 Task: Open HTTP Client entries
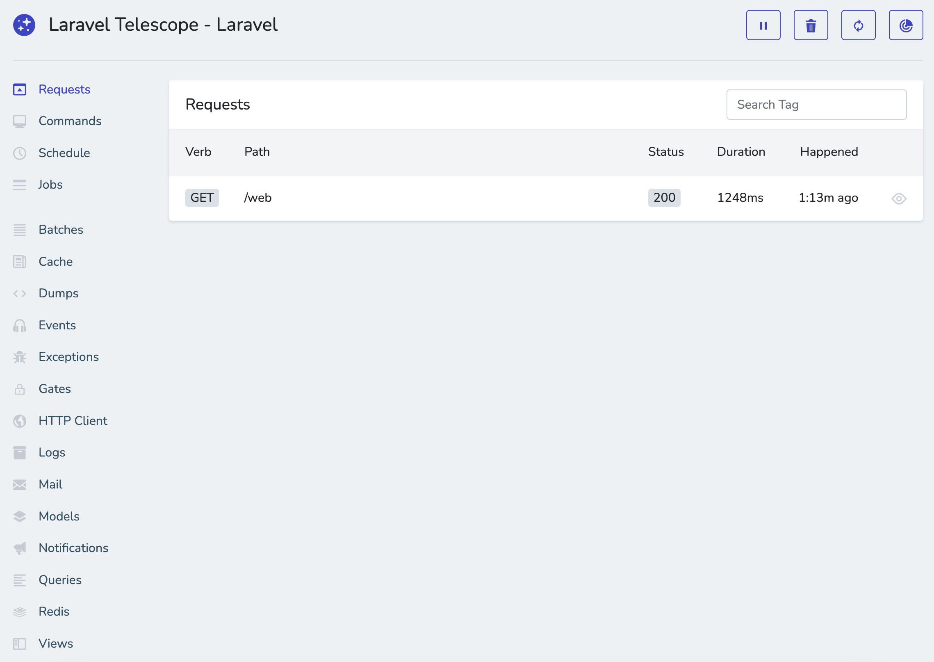[x=73, y=421]
